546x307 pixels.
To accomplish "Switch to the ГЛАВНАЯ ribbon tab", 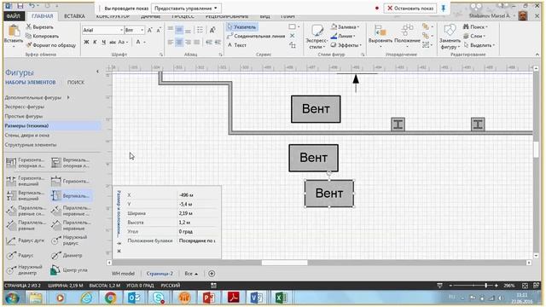I will [x=42, y=16].
